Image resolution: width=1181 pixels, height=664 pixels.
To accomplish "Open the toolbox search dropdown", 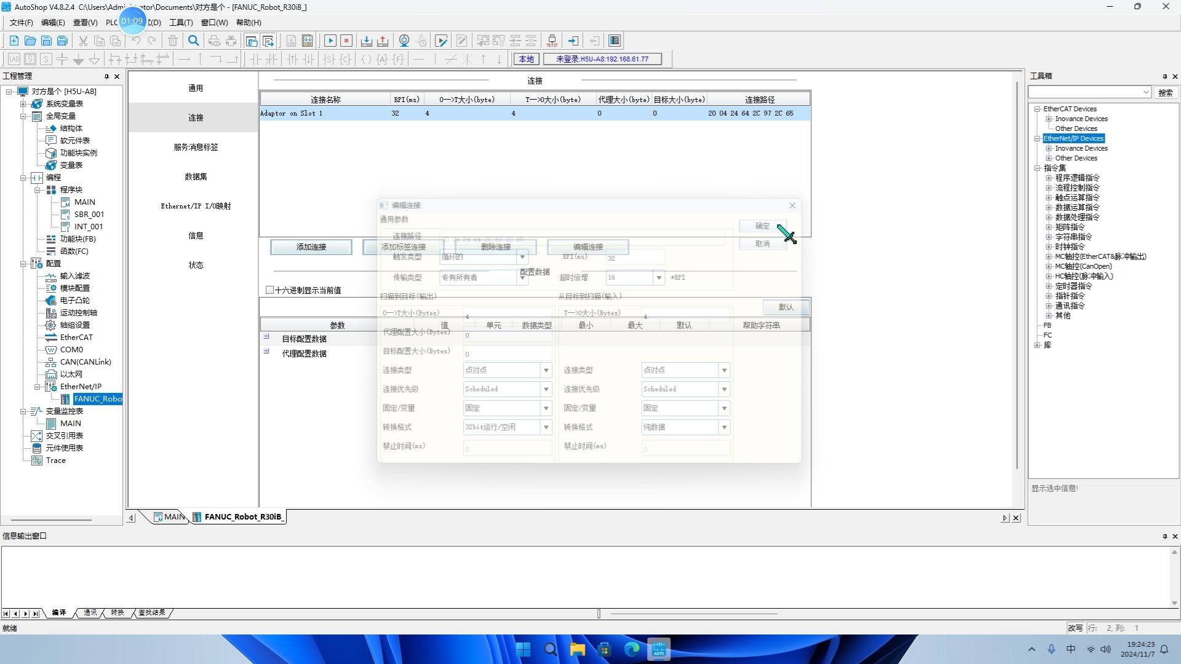I will [x=1146, y=92].
